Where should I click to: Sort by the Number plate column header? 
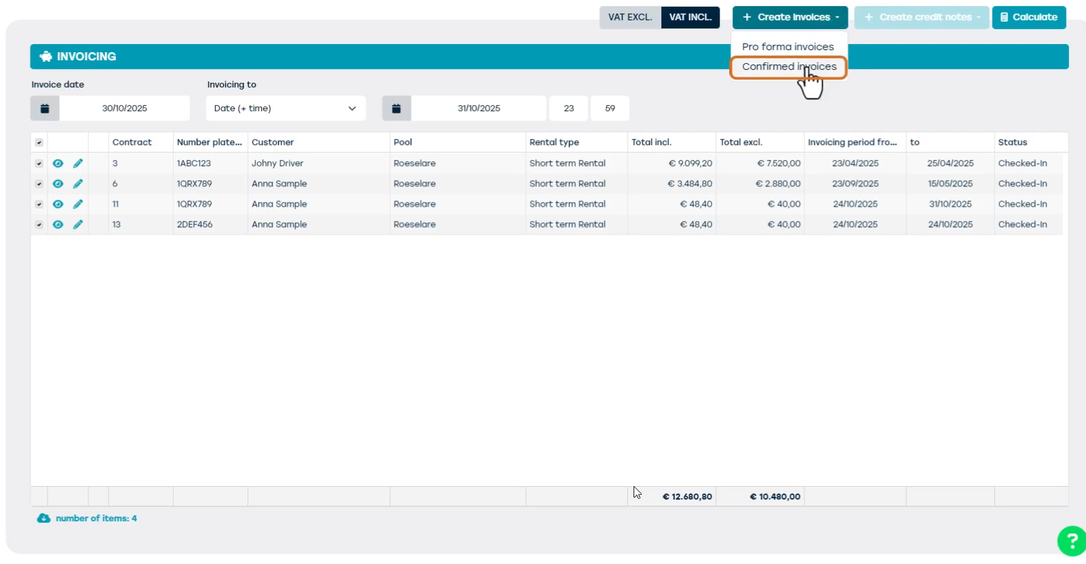coord(210,142)
